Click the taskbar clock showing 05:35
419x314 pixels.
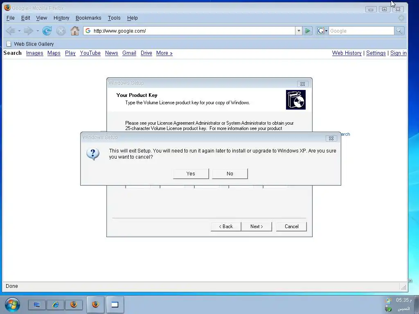point(403,300)
